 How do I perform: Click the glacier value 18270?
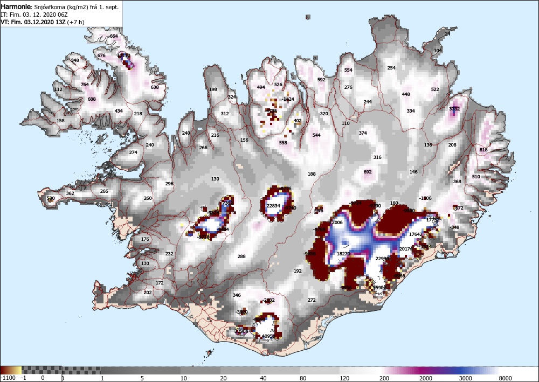pos(343,254)
